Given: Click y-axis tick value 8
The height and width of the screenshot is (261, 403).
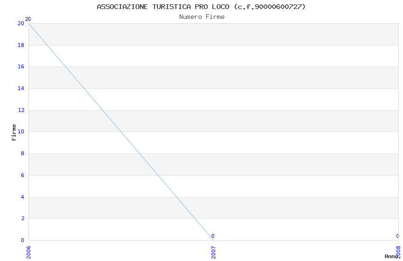Looking at the screenshot, I should click(23, 153).
